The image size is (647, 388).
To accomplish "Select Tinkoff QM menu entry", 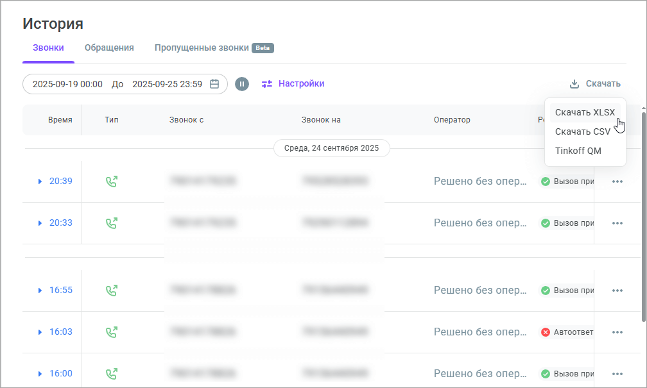I will (x=578, y=151).
